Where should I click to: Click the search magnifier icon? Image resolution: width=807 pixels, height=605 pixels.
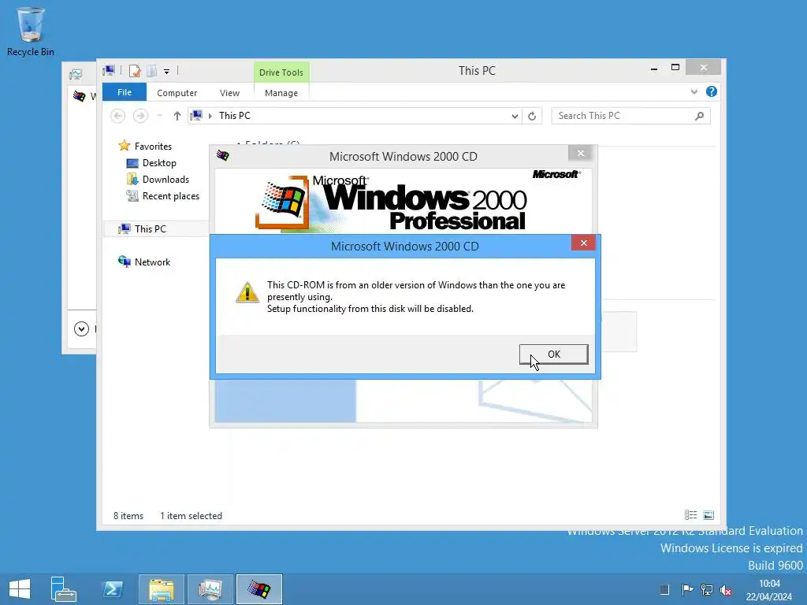(700, 117)
